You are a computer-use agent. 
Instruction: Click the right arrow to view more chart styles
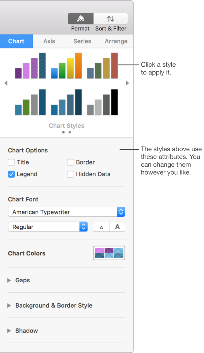pyautogui.click(x=127, y=83)
